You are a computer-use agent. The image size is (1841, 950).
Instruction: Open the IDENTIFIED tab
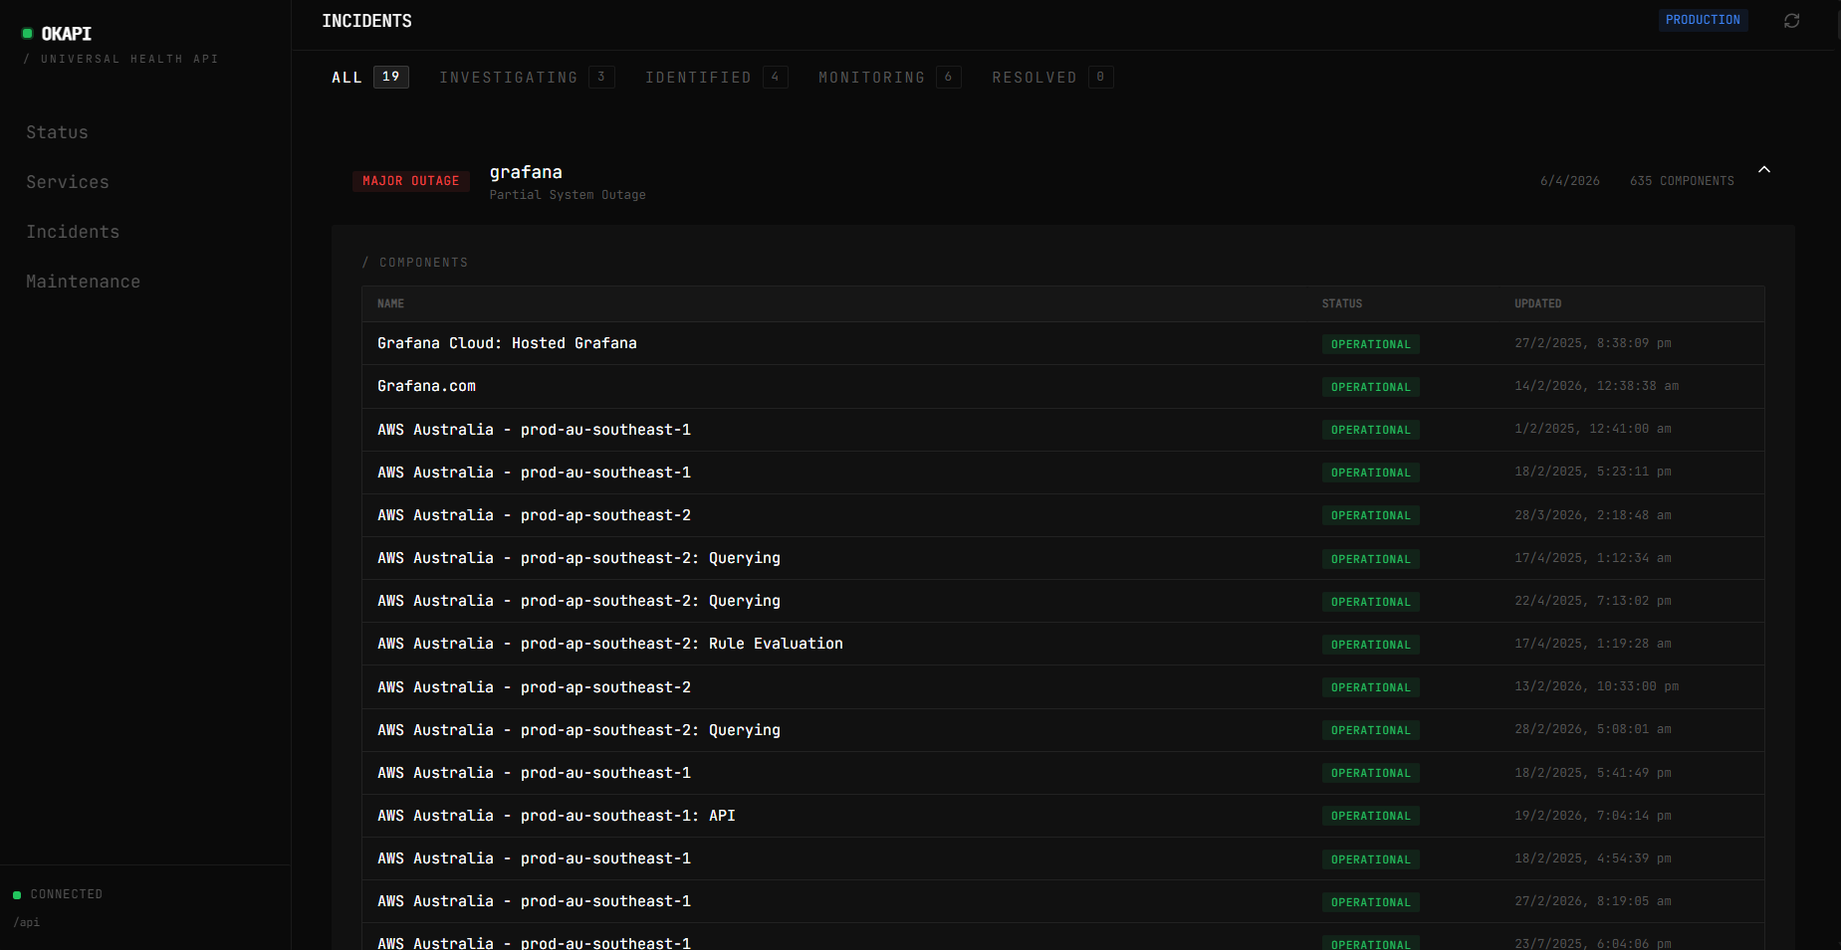point(716,78)
